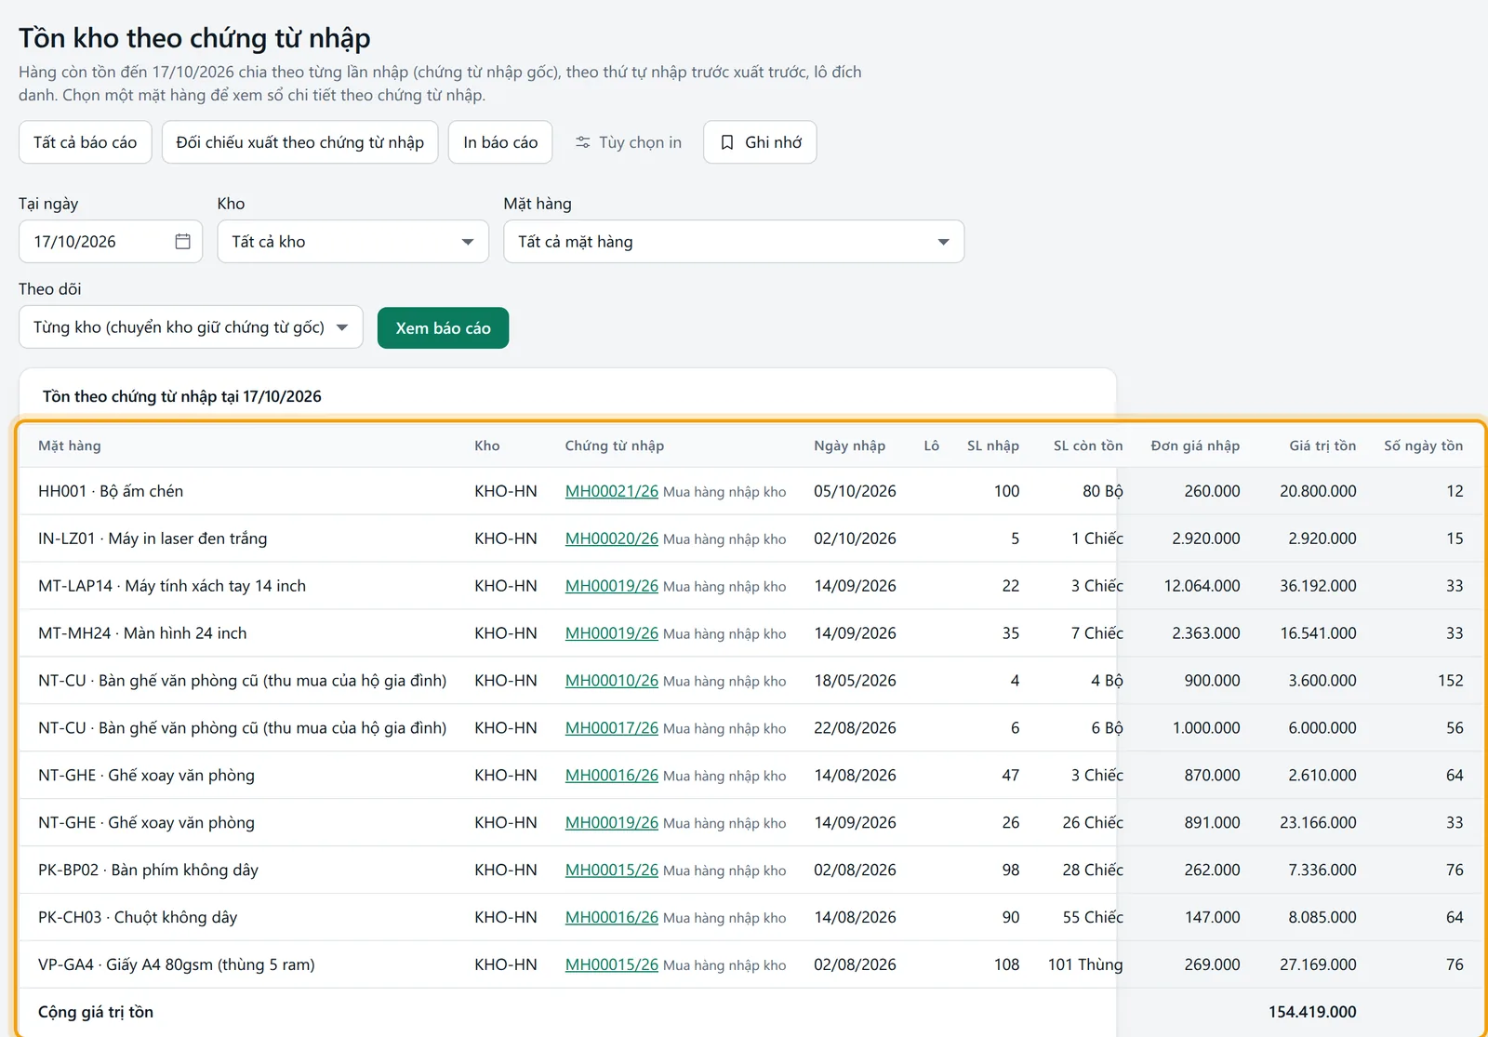1488x1037 pixels.
Task: Open the Theo dõi dropdown
Action: point(191,327)
